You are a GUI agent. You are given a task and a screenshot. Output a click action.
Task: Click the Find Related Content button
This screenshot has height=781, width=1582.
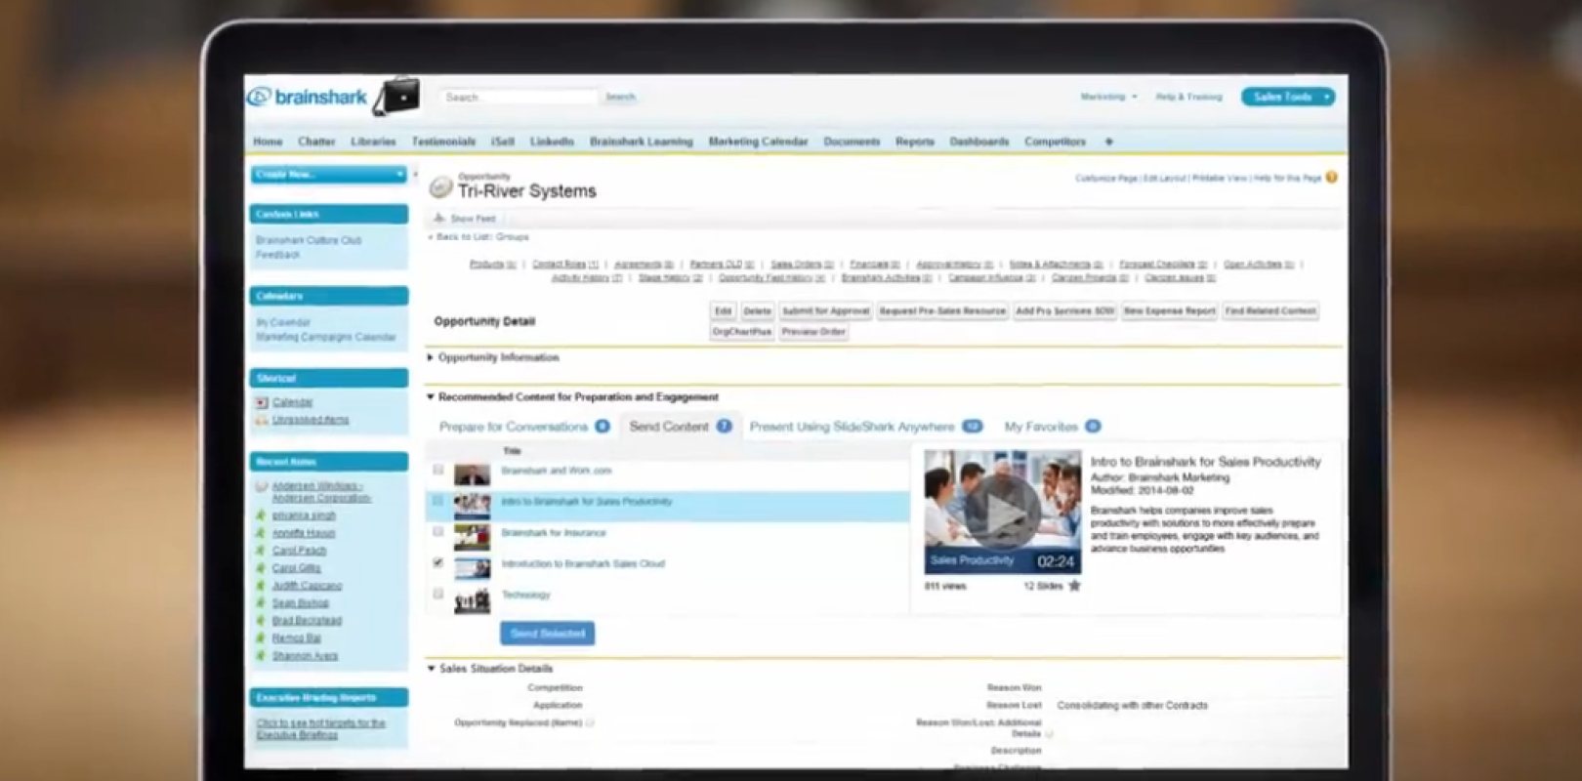coord(1270,310)
